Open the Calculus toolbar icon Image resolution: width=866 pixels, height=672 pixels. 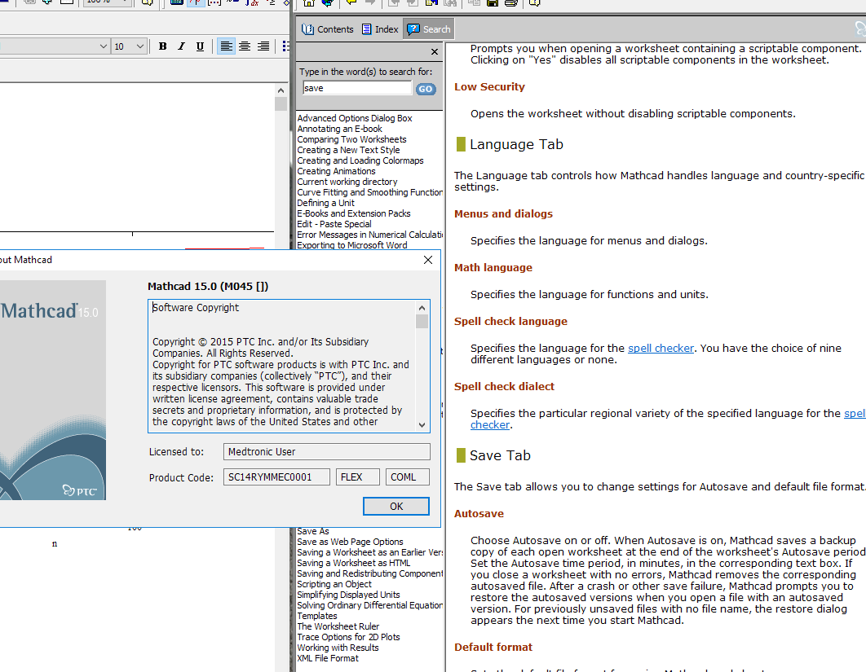pyautogui.click(x=252, y=2)
